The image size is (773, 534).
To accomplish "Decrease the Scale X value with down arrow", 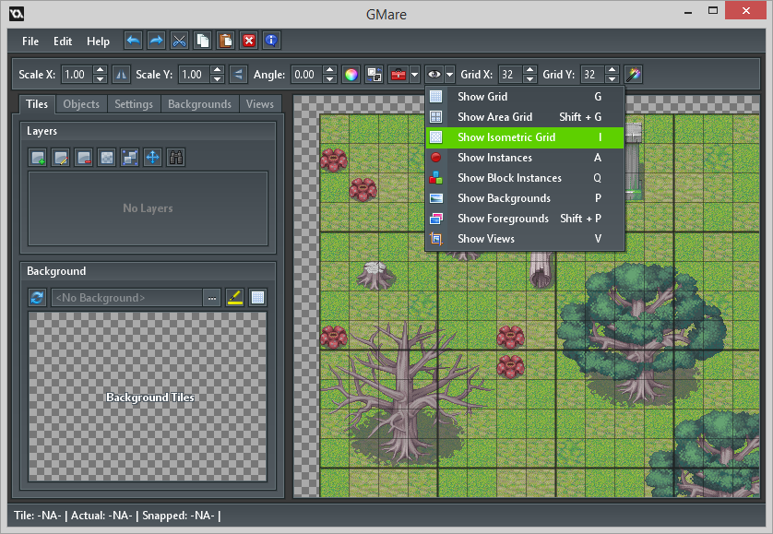I will [x=100, y=79].
